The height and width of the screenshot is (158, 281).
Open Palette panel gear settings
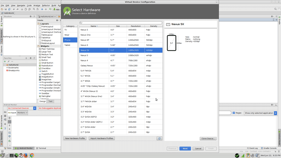[57, 20]
